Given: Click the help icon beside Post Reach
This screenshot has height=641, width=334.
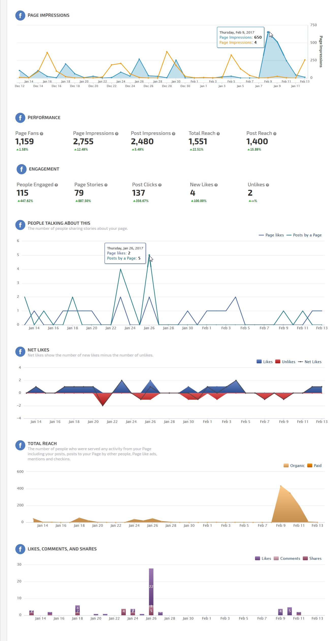Looking at the screenshot, I should pos(275,134).
